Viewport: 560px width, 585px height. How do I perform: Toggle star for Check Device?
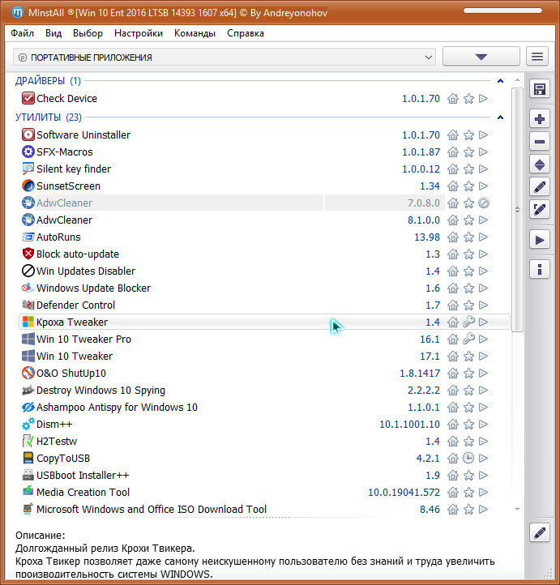(x=468, y=99)
